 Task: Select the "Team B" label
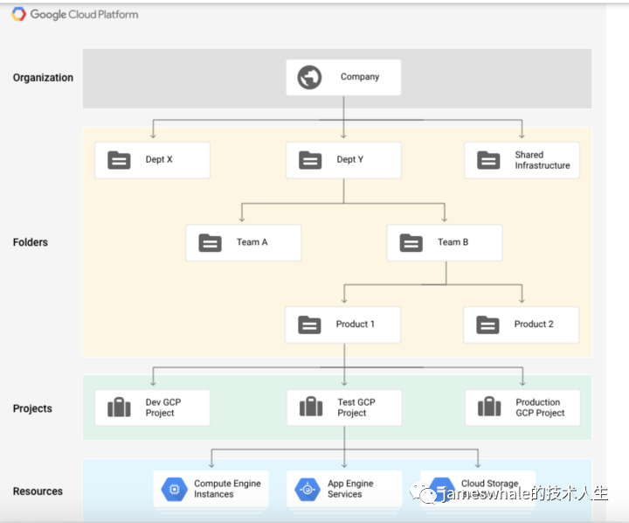pos(453,242)
